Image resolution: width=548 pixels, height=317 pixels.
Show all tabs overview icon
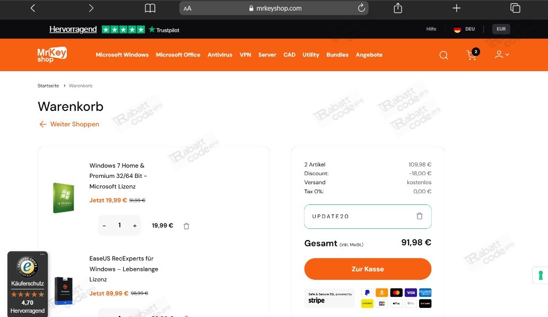pos(515,7)
